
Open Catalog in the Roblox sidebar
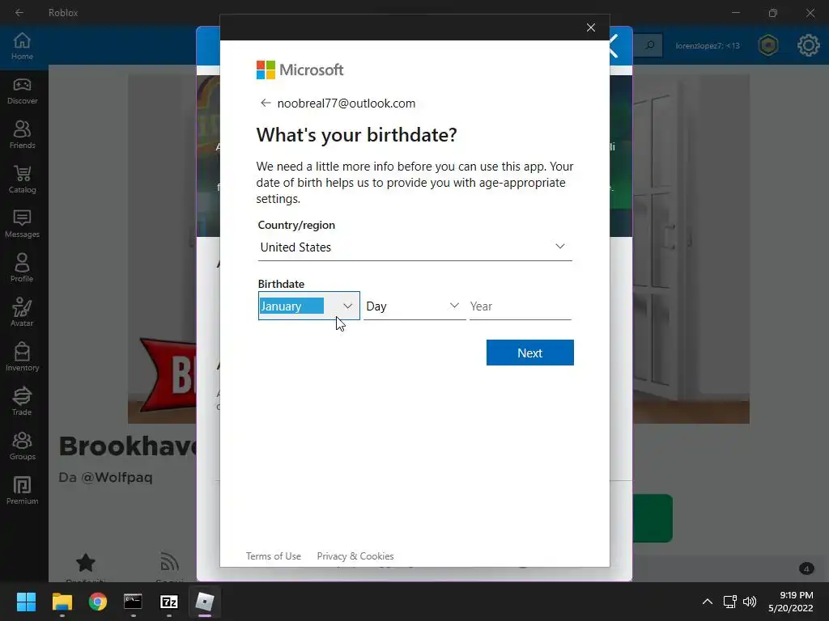tap(22, 180)
